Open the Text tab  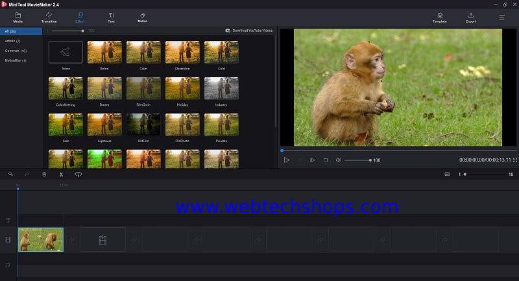[111, 18]
